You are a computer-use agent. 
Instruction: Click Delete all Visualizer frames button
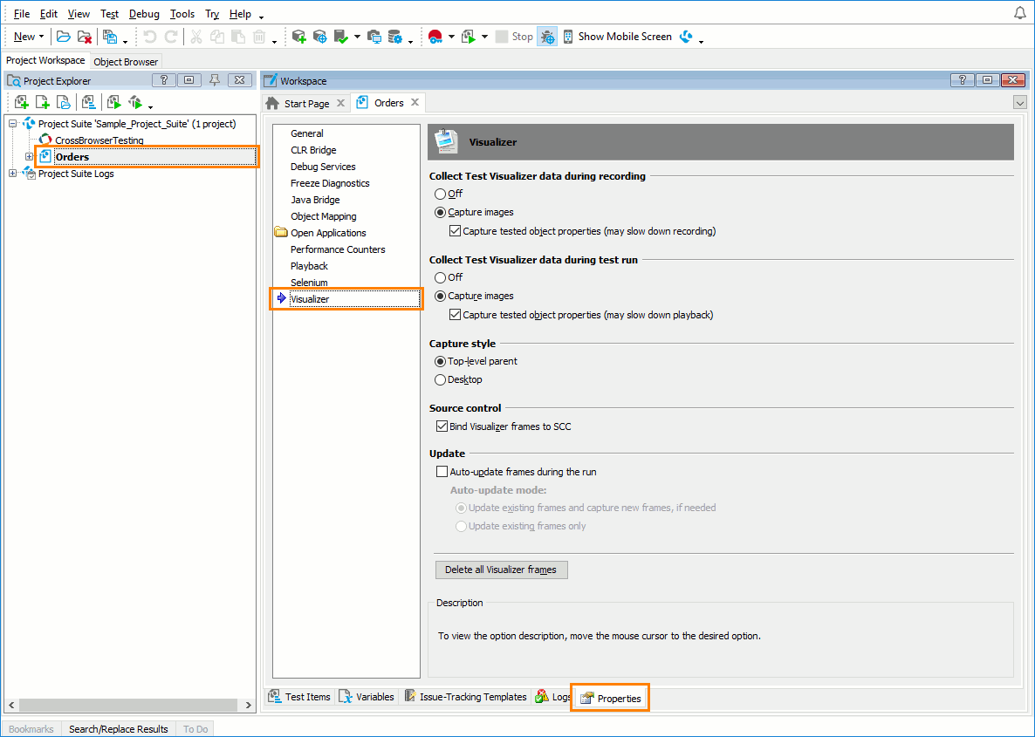coord(501,570)
